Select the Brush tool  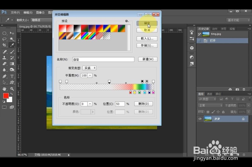12,51
